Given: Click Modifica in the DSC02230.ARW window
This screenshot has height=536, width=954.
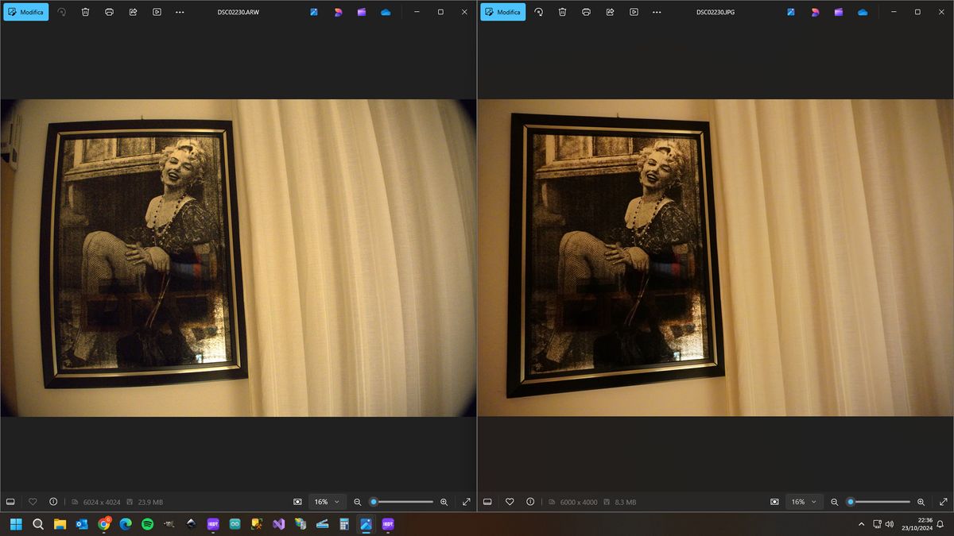Looking at the screenshot, I should 26,12.
